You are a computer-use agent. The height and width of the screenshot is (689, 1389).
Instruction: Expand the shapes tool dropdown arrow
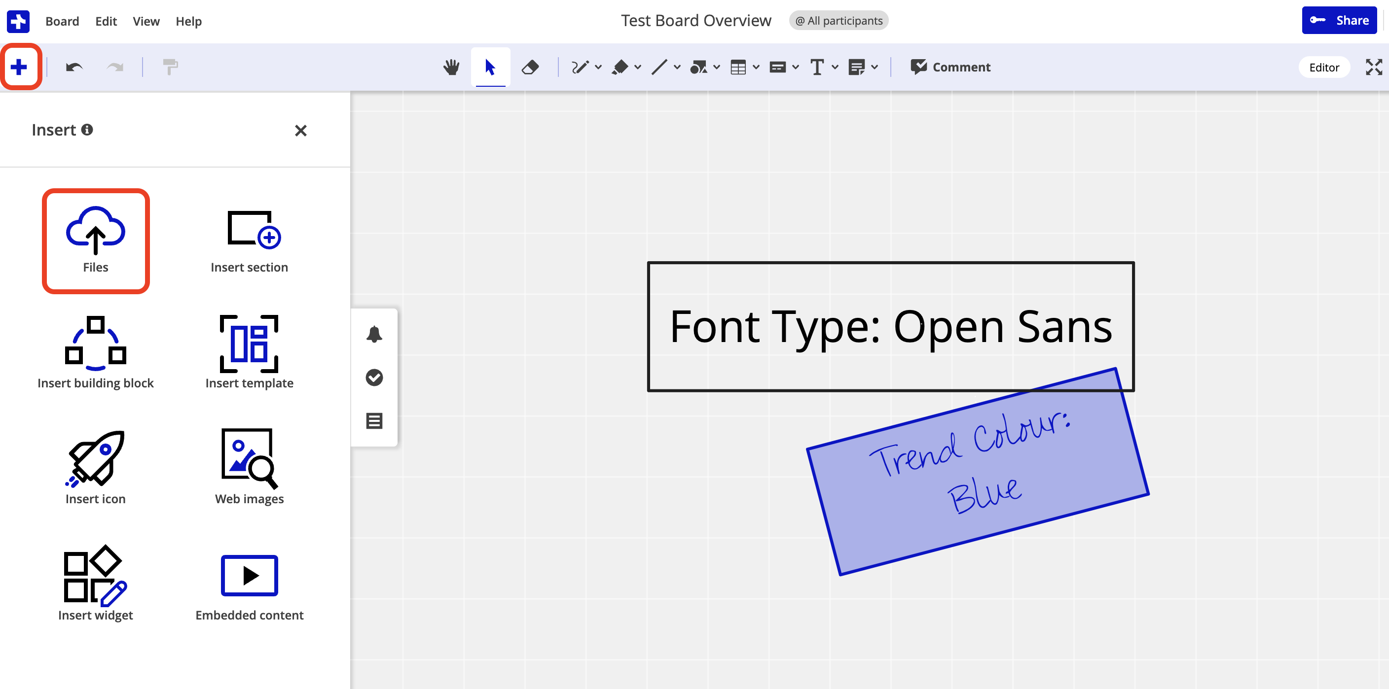pyautogui.click(x=717, y=68)
